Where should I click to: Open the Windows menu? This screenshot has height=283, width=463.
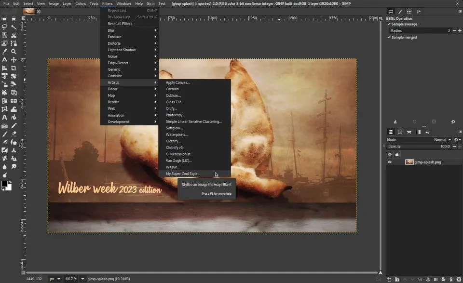(x=123, y=3)
